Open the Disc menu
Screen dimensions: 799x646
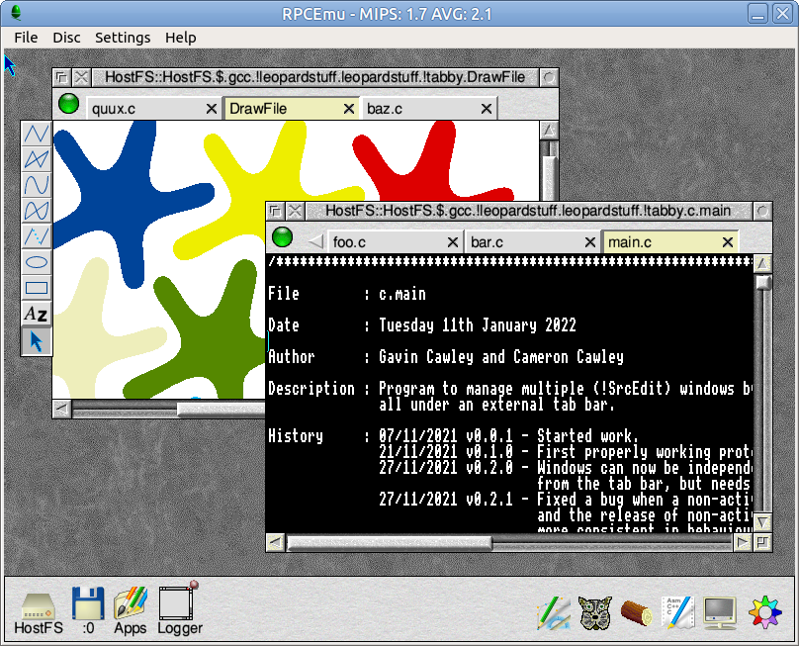coord(66,38)
